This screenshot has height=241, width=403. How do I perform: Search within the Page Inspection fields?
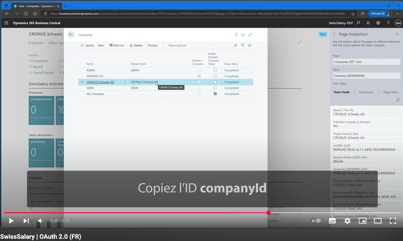click(398, 100)
